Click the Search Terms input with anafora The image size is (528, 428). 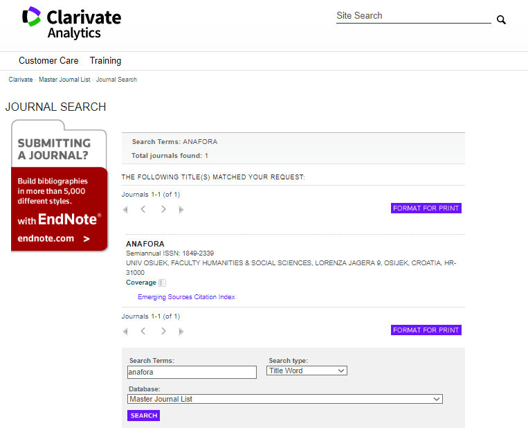point(192,373)
